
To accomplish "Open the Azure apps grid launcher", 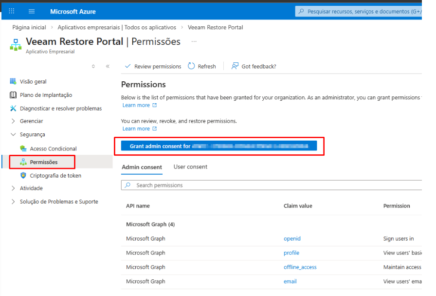I will [12, 11].
